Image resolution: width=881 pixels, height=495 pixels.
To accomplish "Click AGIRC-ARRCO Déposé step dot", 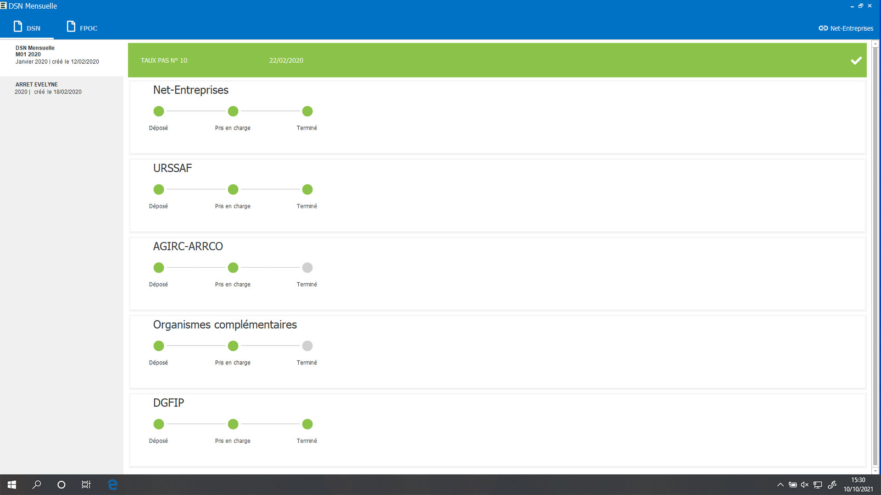I will point(159,268).
